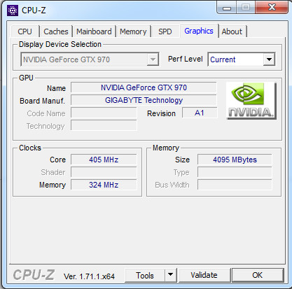Click the Core clock 405 MHz value

[104, 160]
